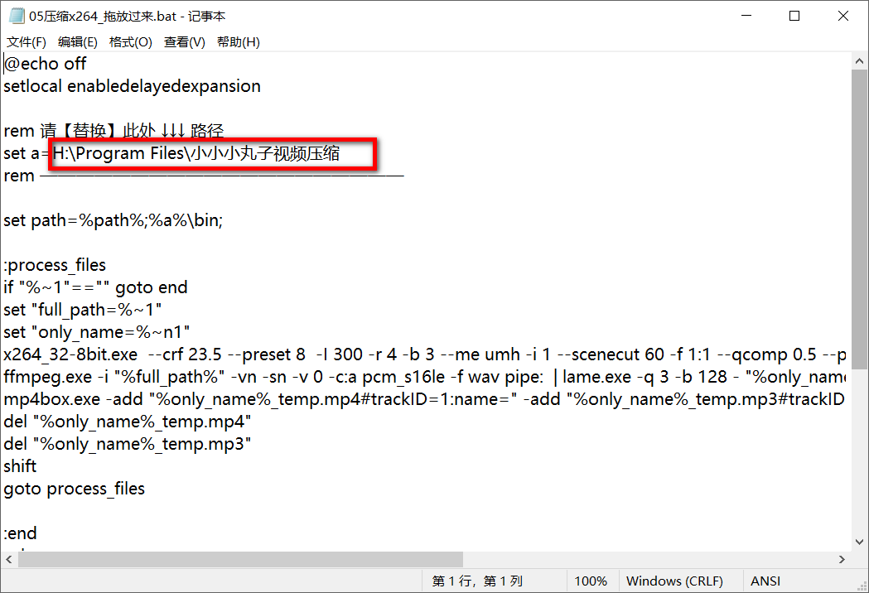Click the horizontal scrollbar right arrow

(842, 561)
